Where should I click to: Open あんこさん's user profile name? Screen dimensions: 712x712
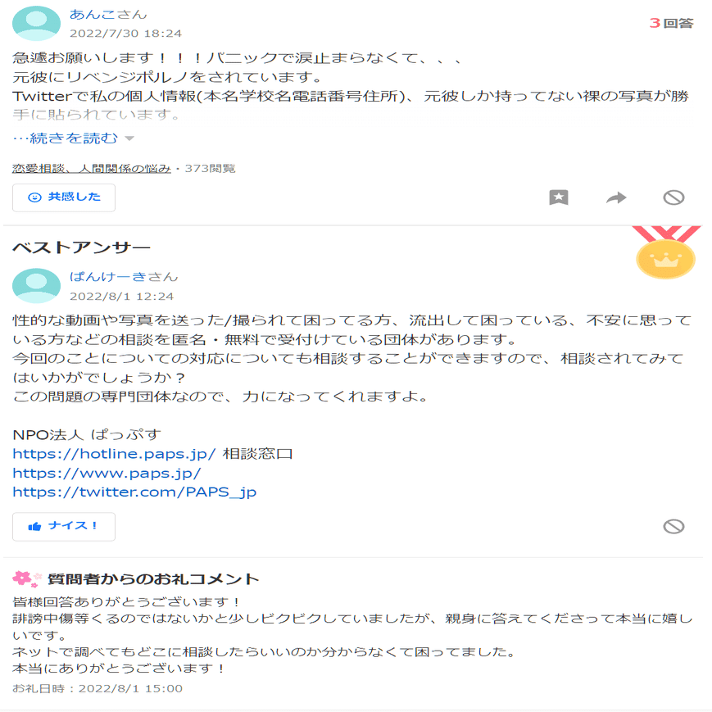pos(108,15)
